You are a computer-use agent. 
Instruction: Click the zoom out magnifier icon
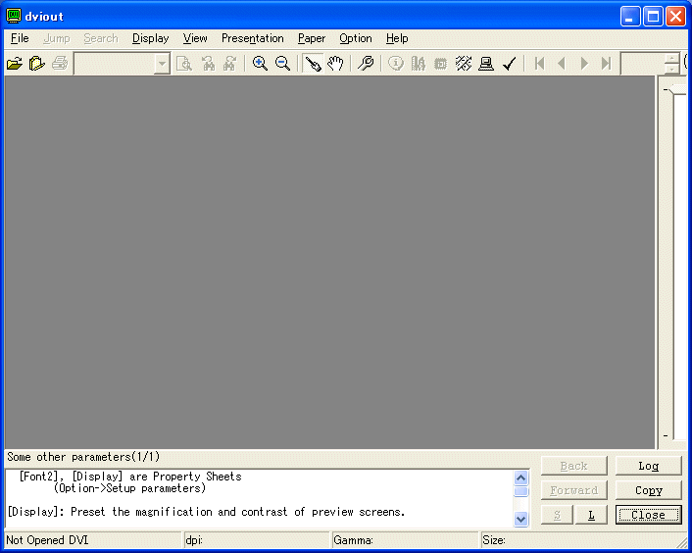click(x=282, y=64)
